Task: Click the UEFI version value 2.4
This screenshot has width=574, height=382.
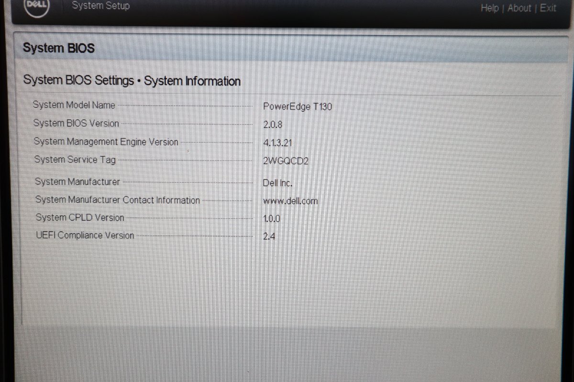Action: (269, 236)
